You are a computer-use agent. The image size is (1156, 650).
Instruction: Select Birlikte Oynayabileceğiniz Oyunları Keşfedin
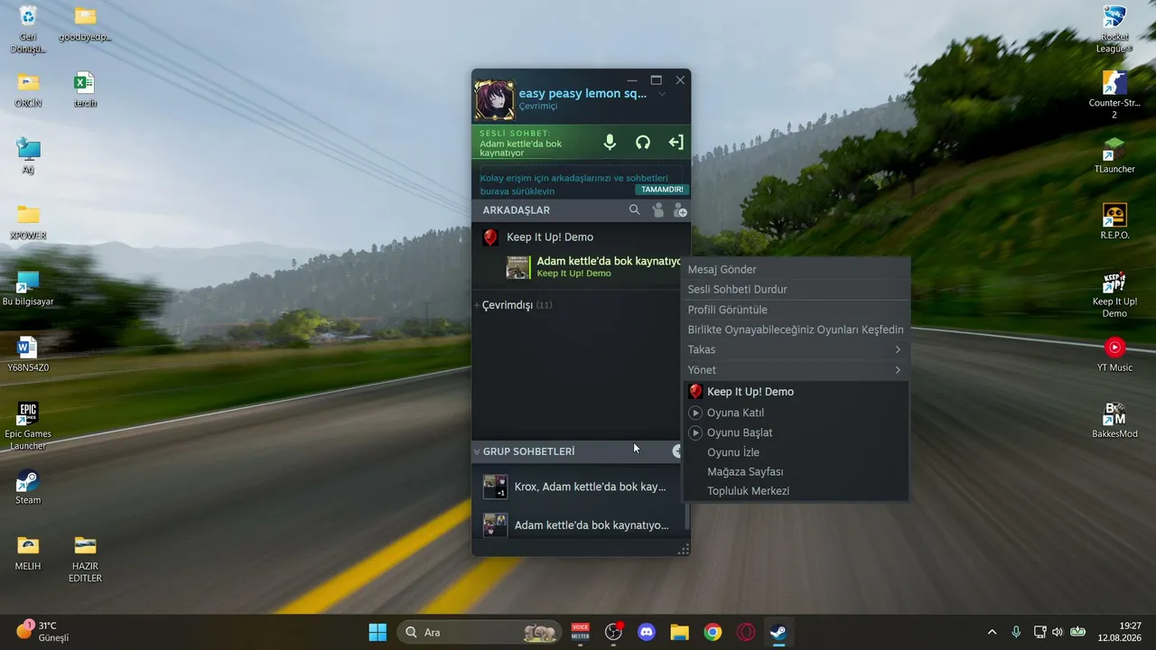796,330
